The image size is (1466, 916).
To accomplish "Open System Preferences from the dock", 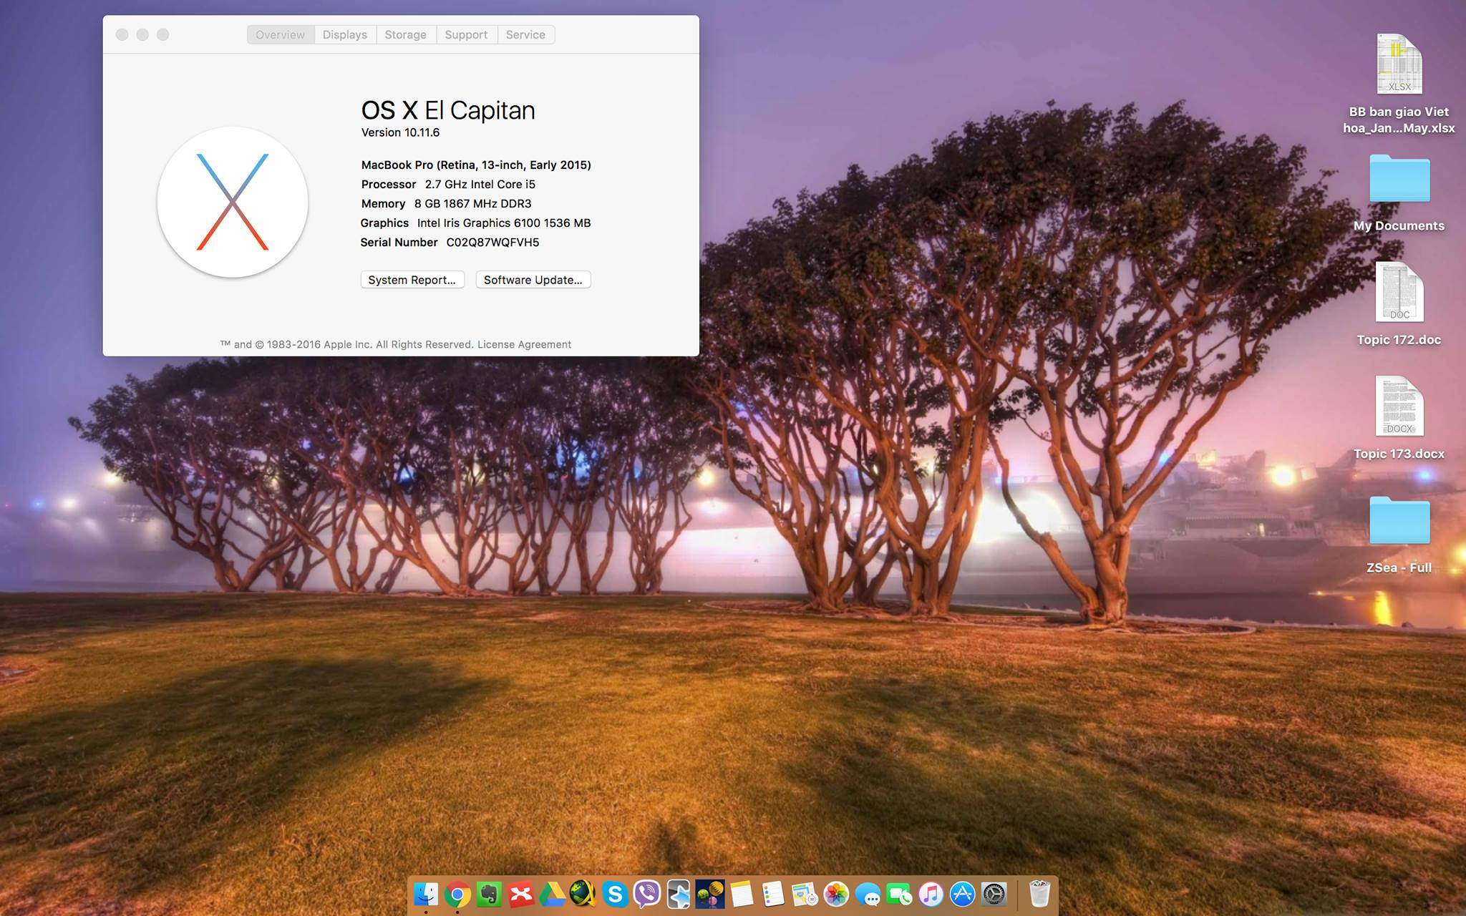I will click(x=994, y=894).
